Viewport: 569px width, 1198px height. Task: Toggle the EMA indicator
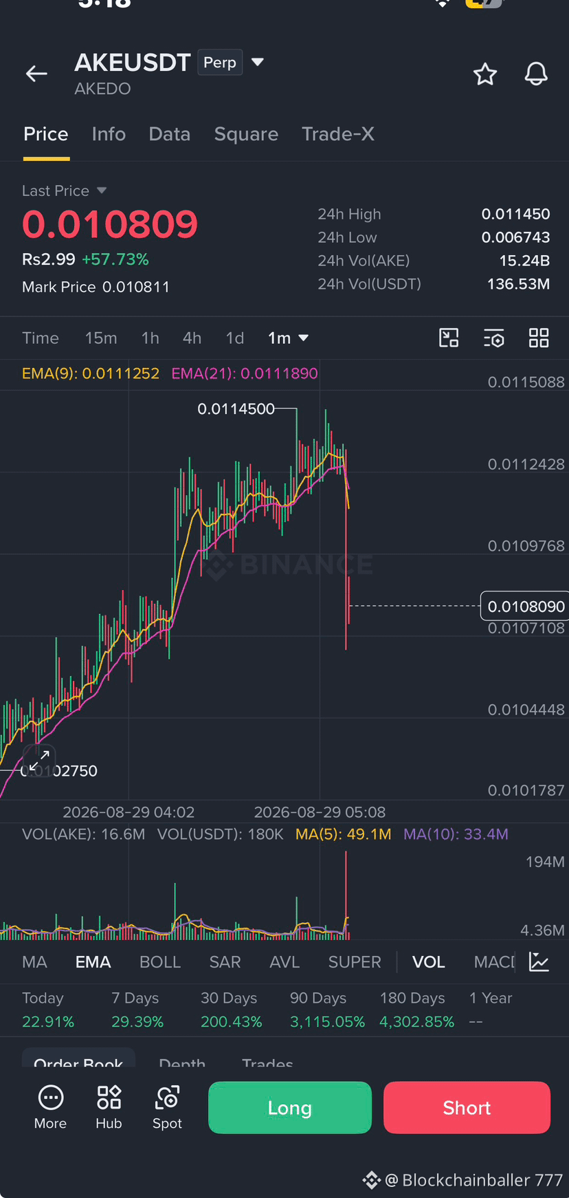tap(93, 962)
